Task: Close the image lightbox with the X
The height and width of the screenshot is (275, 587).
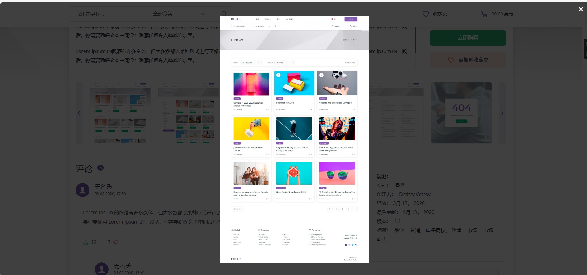Action: [x=581, y=9]
